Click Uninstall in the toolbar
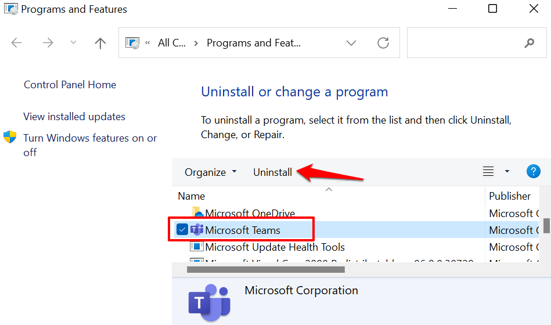 click(x=272, y=172)
